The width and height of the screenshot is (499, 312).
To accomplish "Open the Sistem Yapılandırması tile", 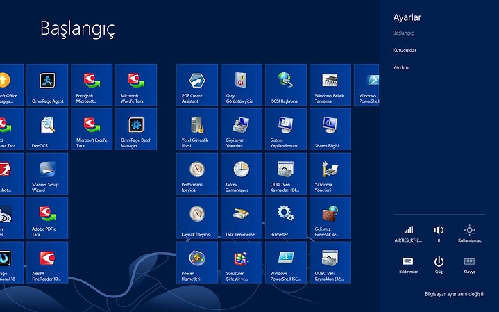I will 286,129.
